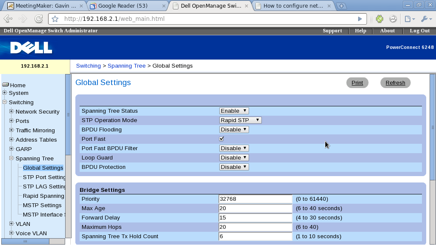Open MSTP Interface Settings in the tree
The height and width of the screenshot is (245, 436).
pyautogui.click(x=44, y=215)
